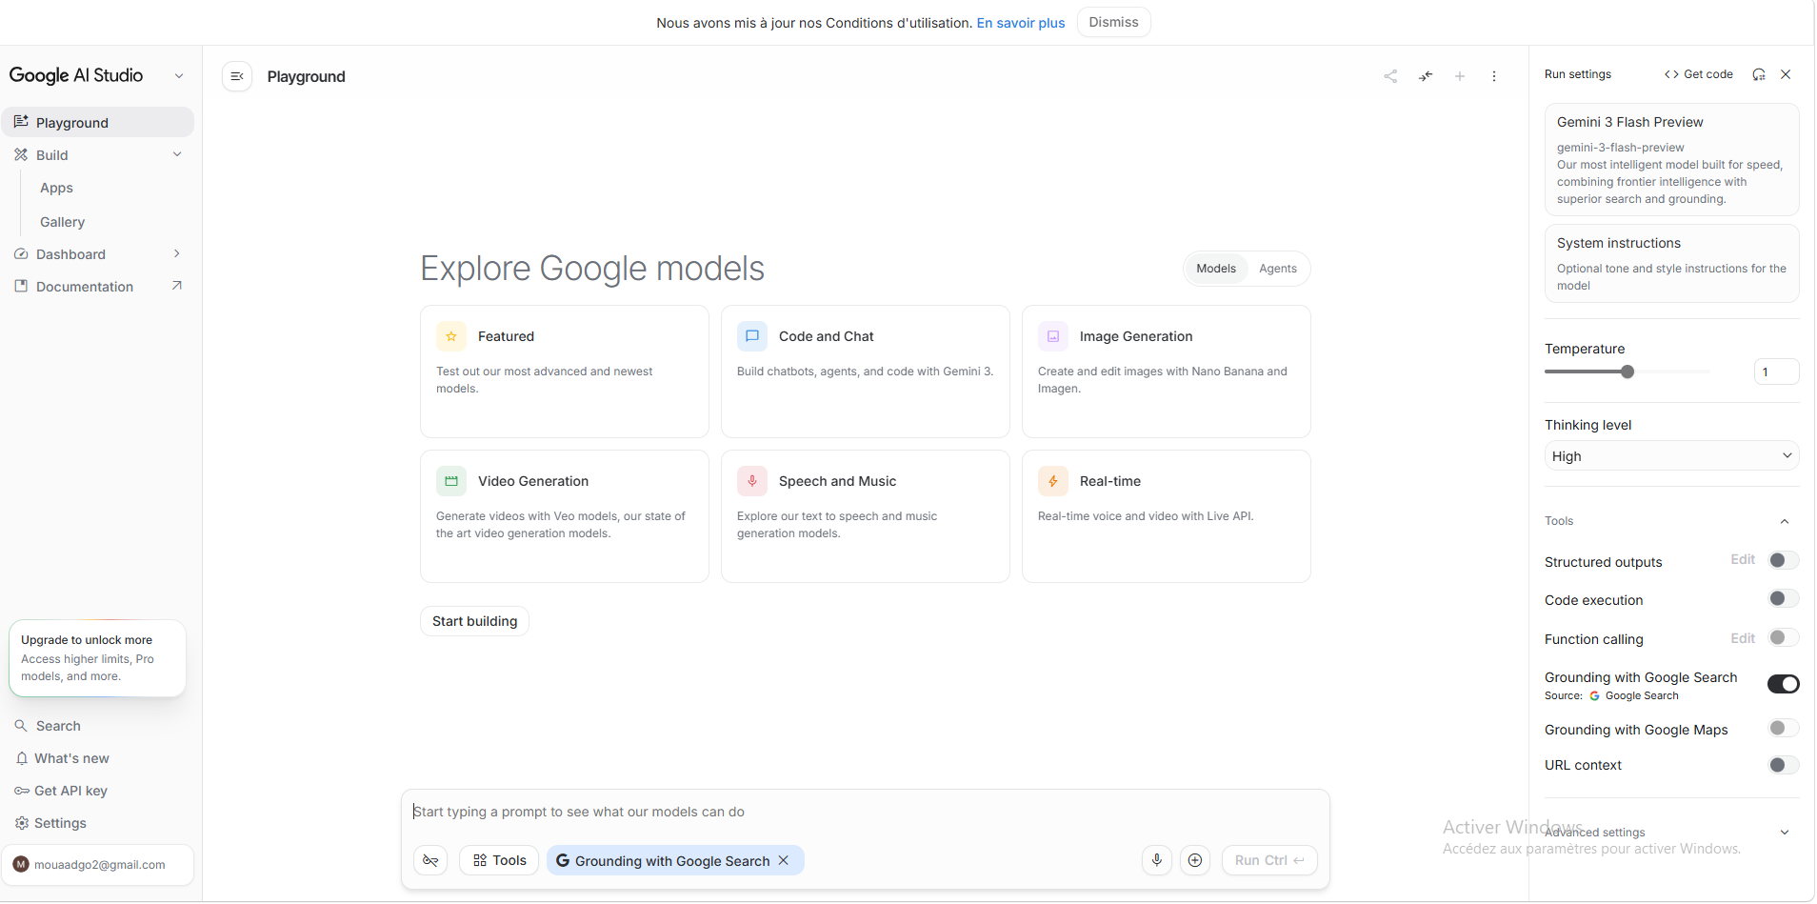Screen dimensions: 1817x904
Task: Open Settings via the gear icon
Action: pyautogui.click(x=21, y=823)
